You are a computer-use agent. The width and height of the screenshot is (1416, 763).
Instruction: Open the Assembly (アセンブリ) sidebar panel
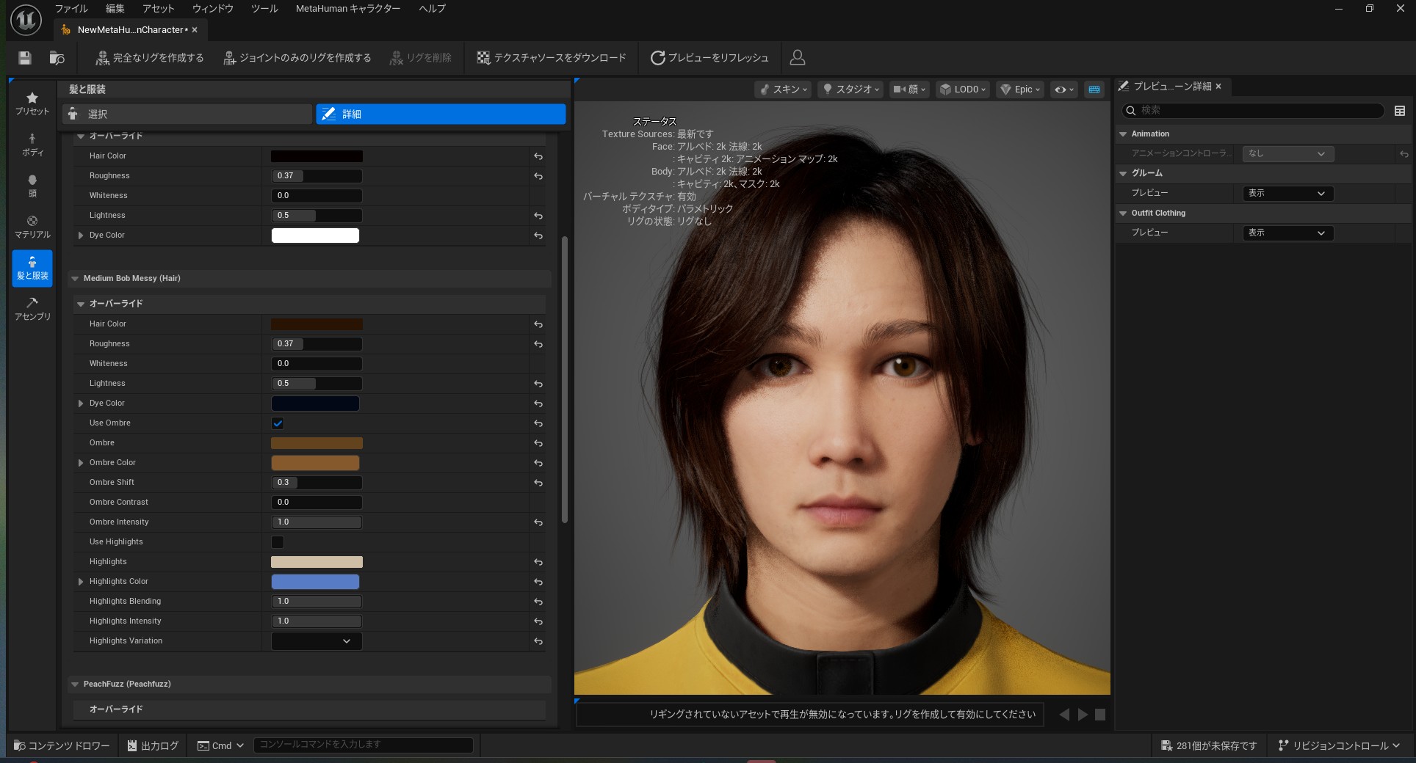click(32, 309)
